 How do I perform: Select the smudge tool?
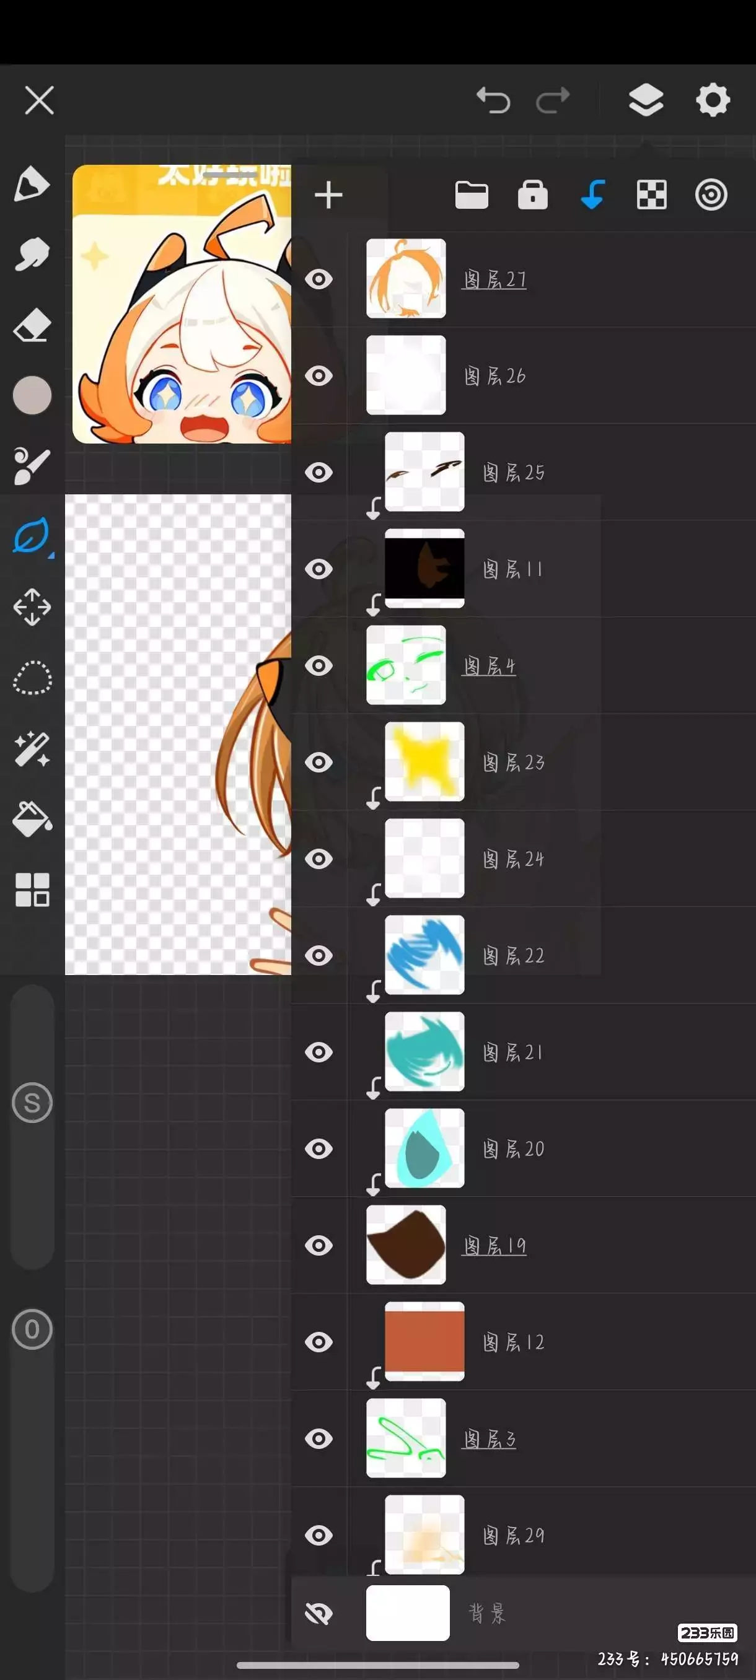point(32,254)
